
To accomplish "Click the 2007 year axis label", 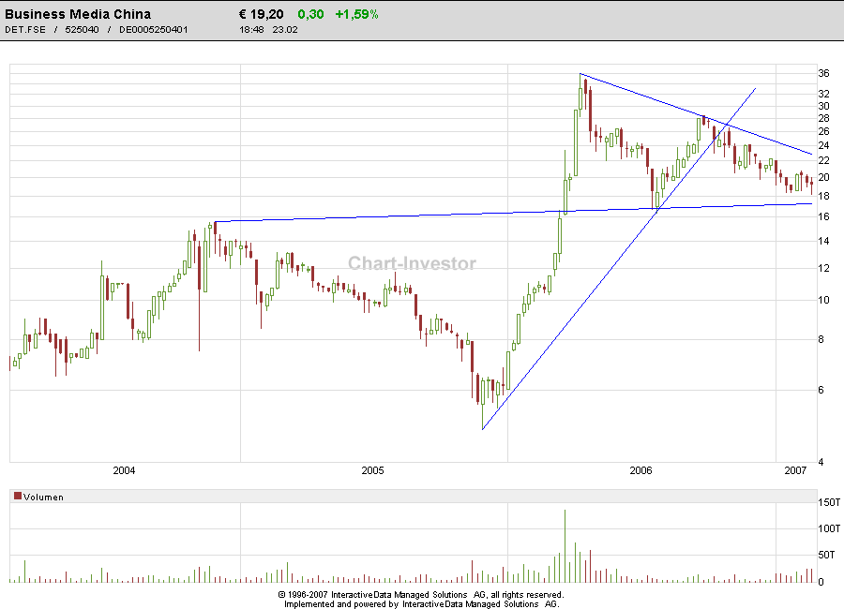I will [x=796, y=471].
